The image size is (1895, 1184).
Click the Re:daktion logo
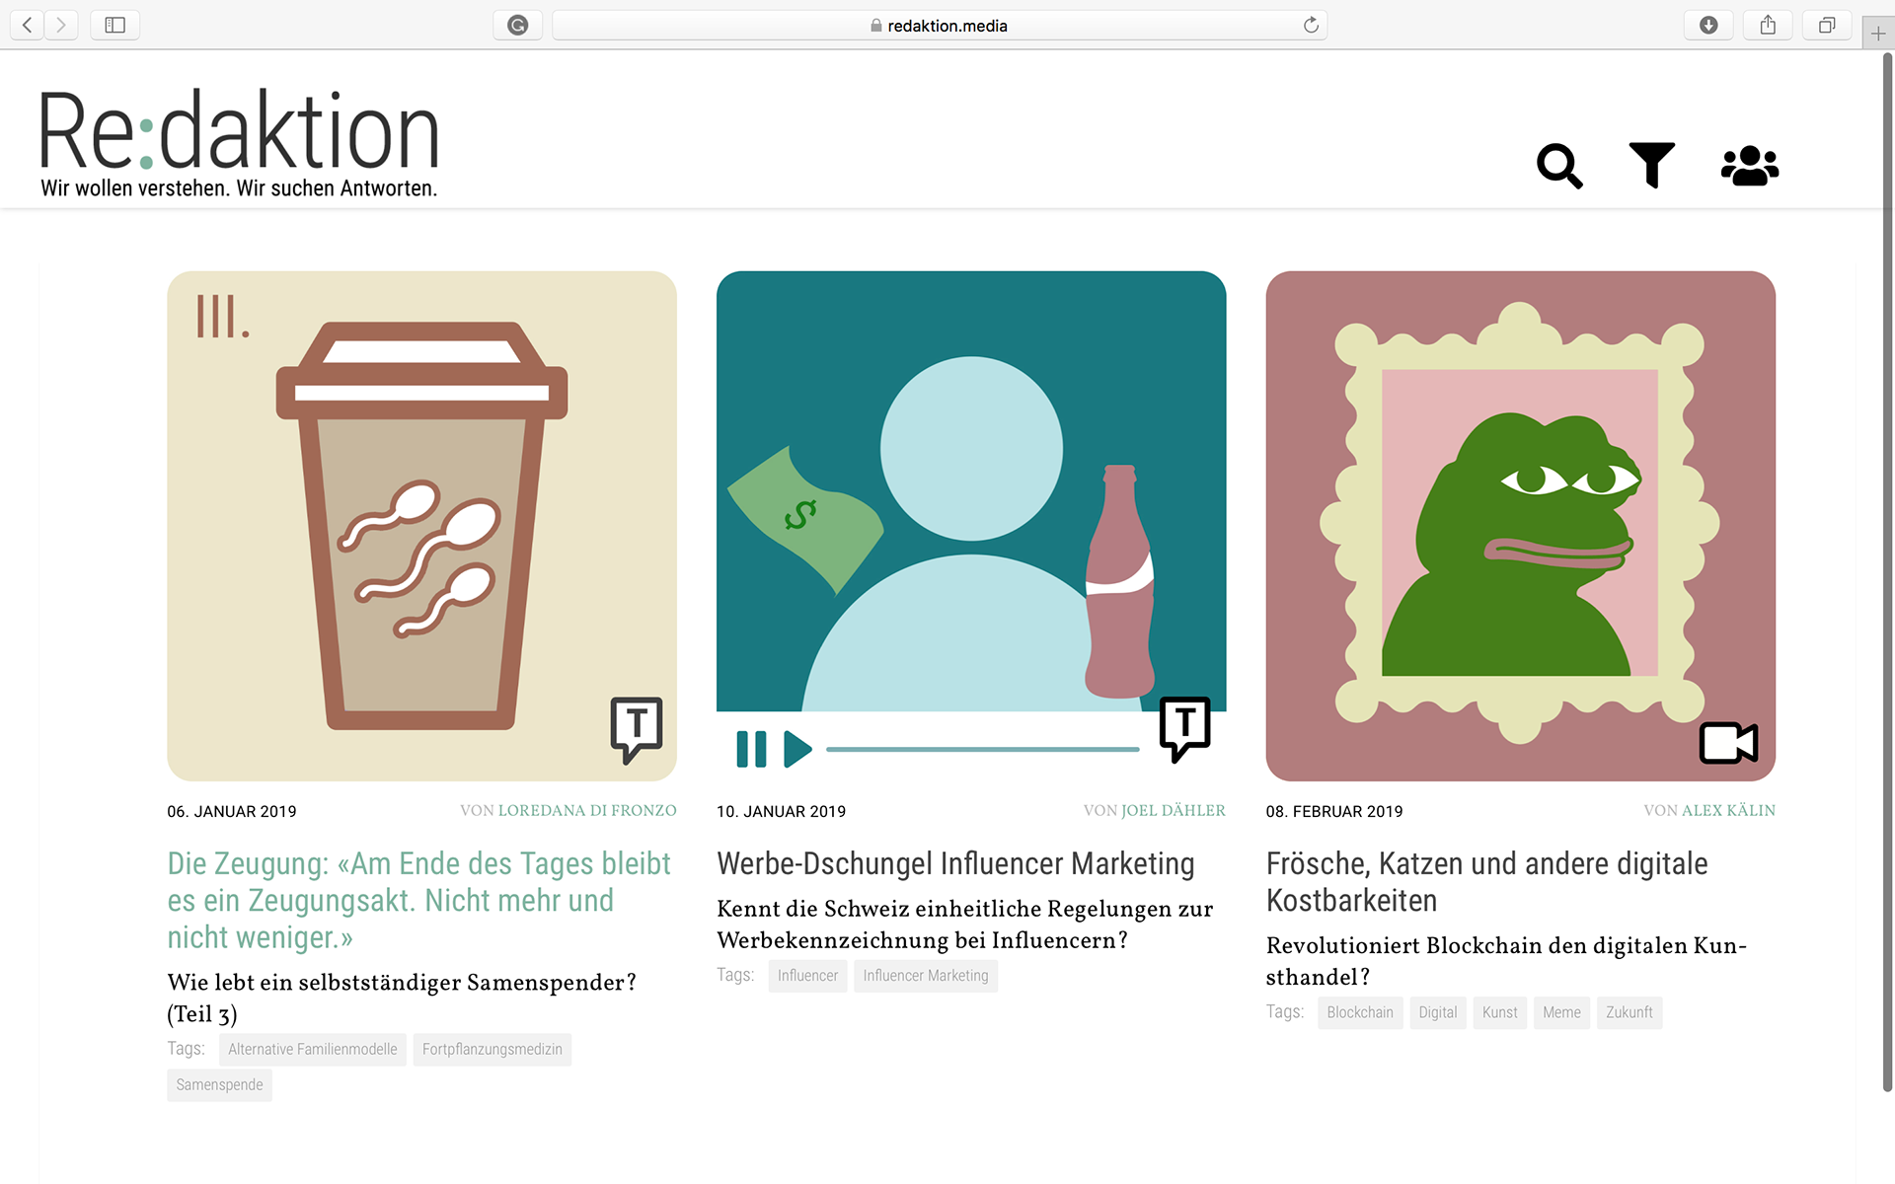coord(238,143)
